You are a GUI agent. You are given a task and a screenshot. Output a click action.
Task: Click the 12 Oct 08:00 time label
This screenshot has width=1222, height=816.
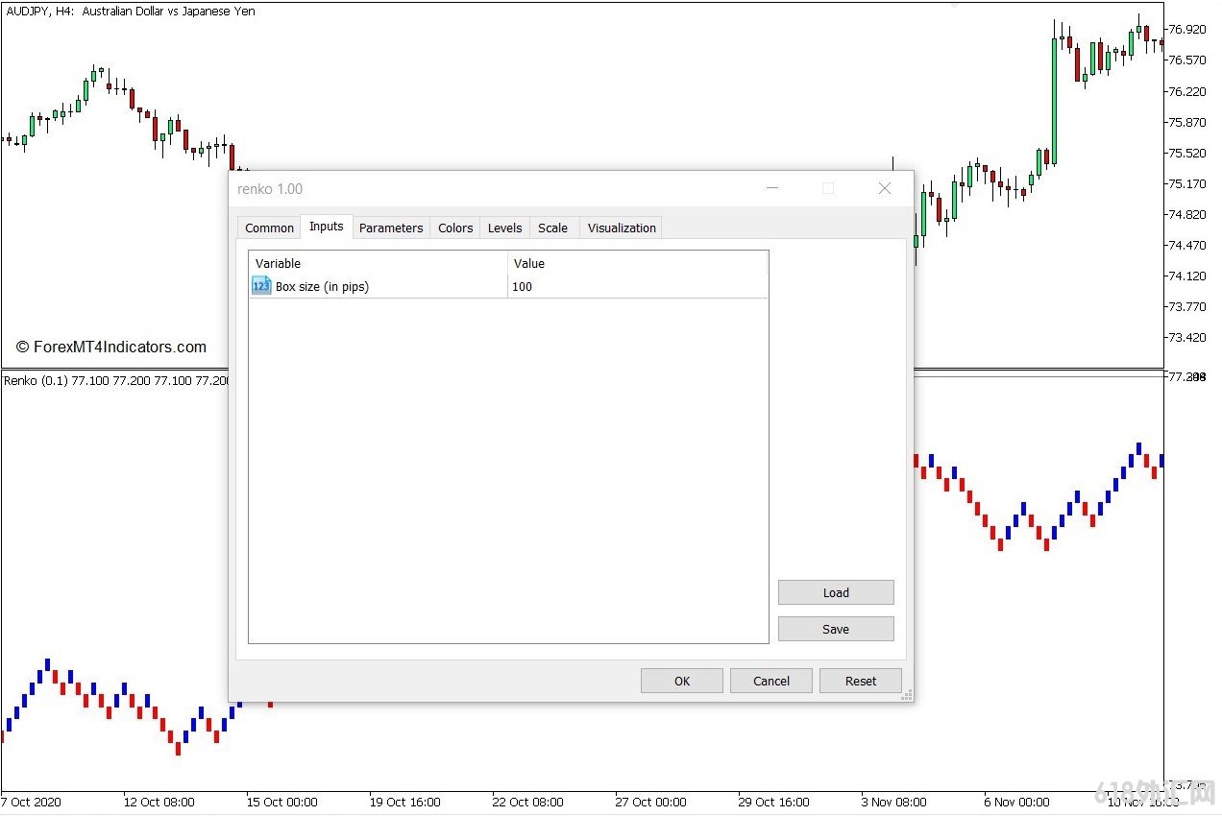point(159,802)
